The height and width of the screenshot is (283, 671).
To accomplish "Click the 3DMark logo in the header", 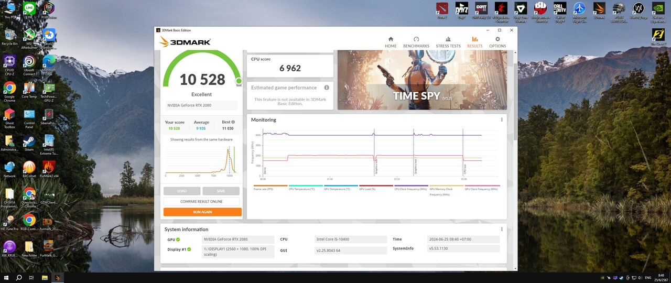I will pyautogui.click(x=185, y=42).
